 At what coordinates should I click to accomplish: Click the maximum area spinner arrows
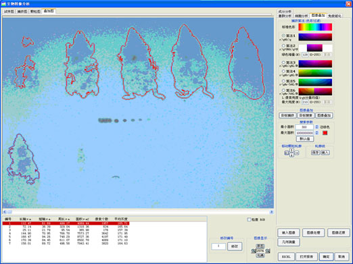(x=316, y=133)
